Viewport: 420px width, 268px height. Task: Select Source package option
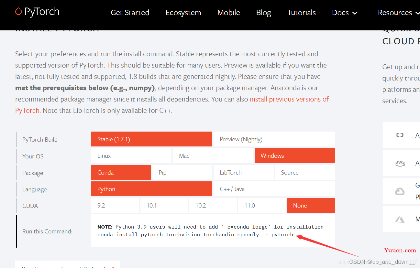pos(305,172)
